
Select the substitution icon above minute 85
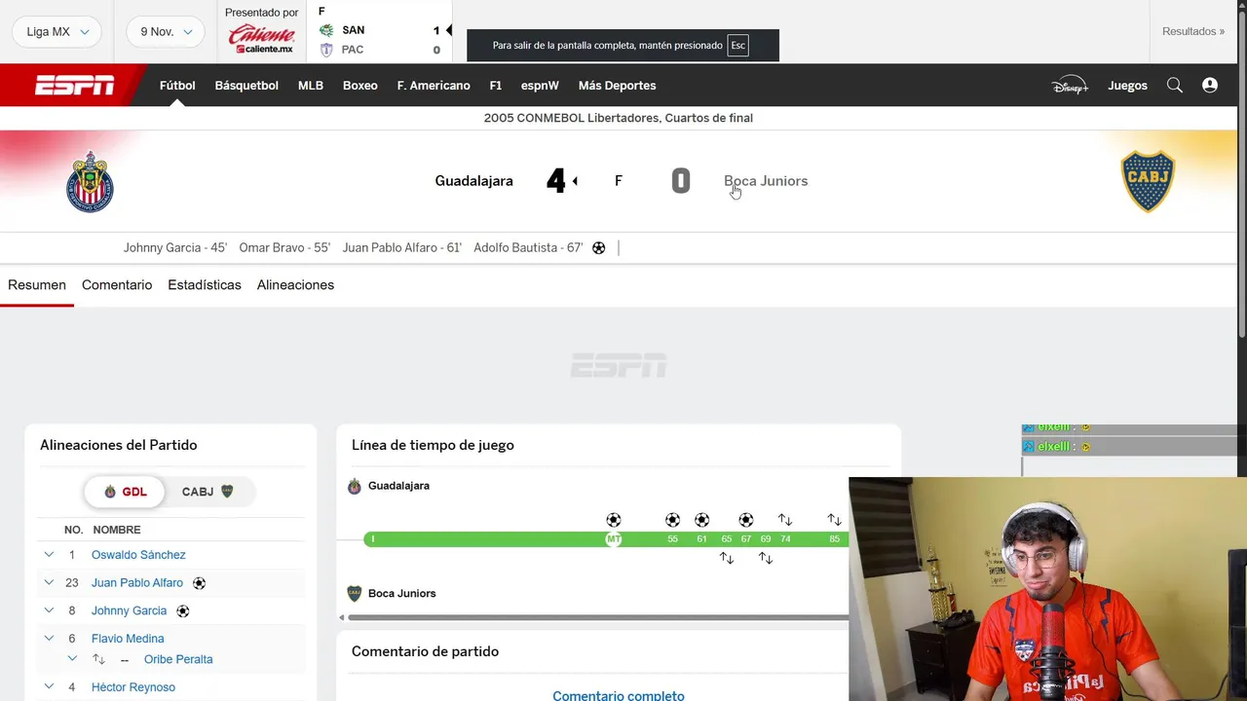[x=834, y=520]
